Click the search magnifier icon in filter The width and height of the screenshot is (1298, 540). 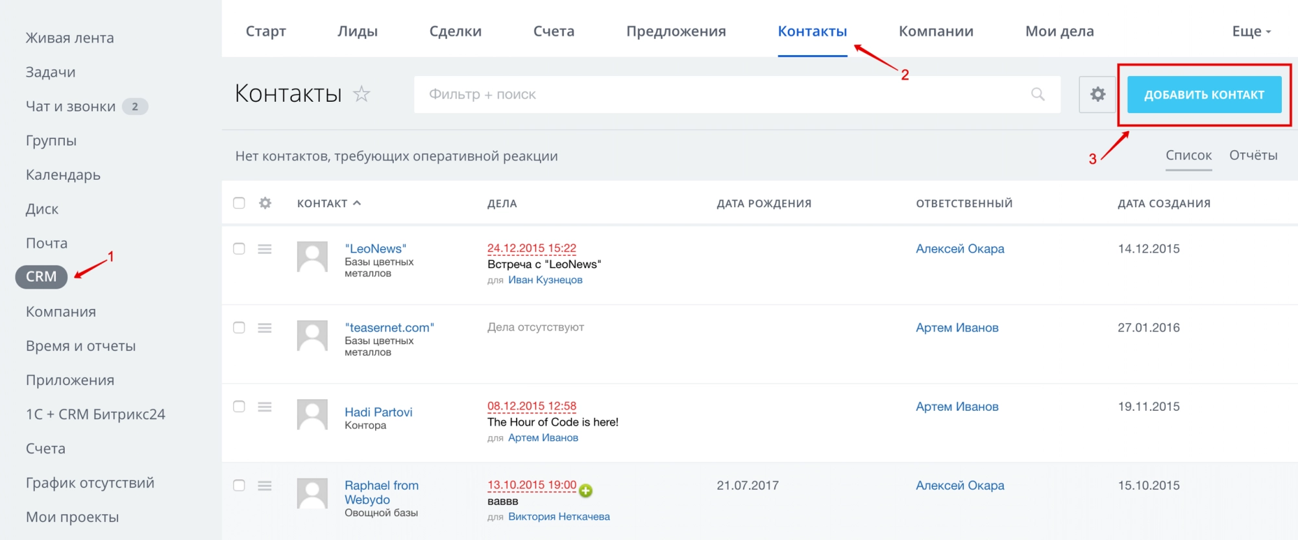[1038, 94]
